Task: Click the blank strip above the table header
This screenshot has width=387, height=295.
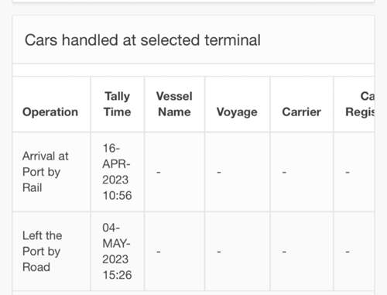Action: click(x=193, y=70)
